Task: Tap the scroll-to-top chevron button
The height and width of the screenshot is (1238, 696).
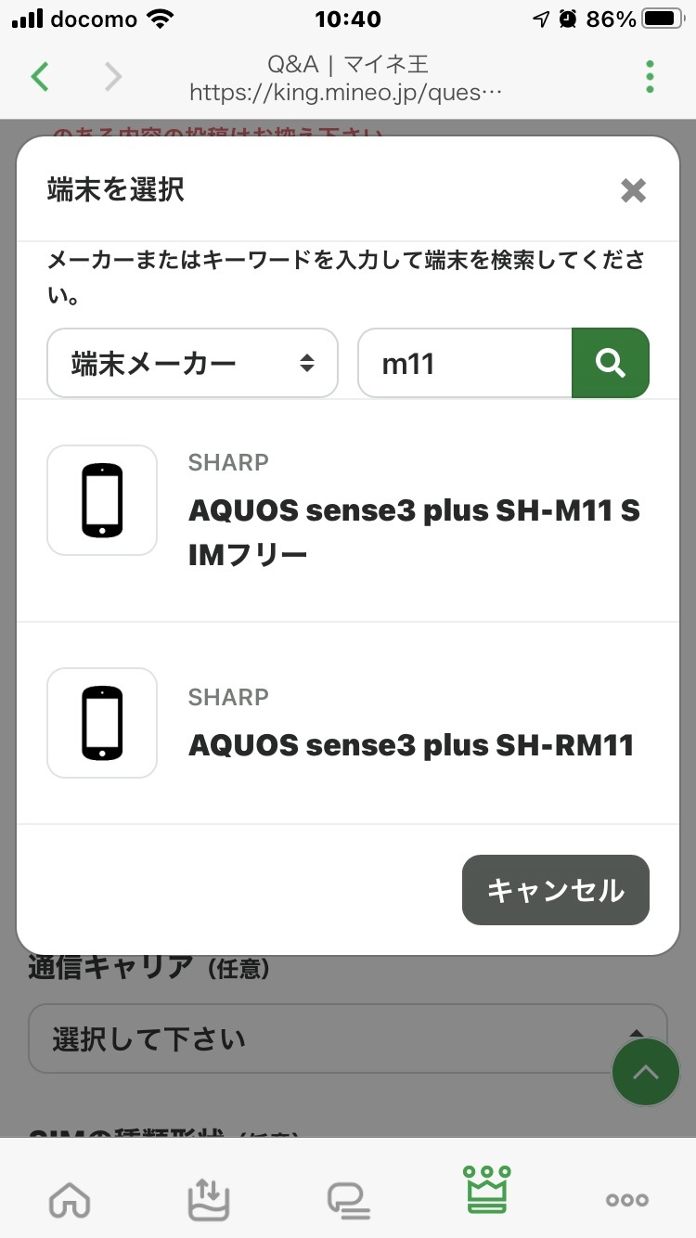Action: tap(646, 1072)
